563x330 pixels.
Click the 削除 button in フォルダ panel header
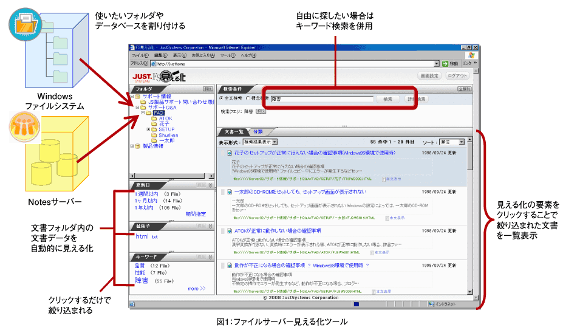point(208,89)
